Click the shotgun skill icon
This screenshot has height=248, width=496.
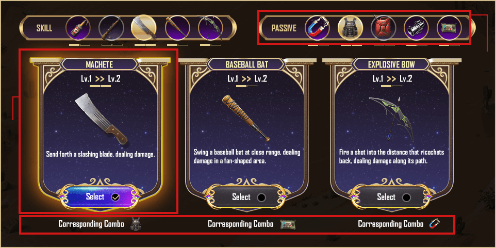[111, 28]
